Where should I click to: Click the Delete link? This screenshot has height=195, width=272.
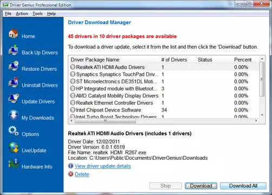coord(82,174)
